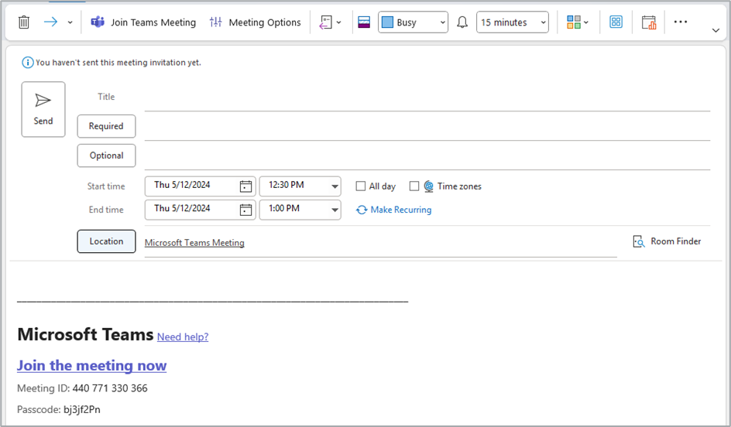Open the end date calendar picker icon
Image resolution: width=731 pixels, height=427 pixels.
pyautogui.click(x=245, y=210)
